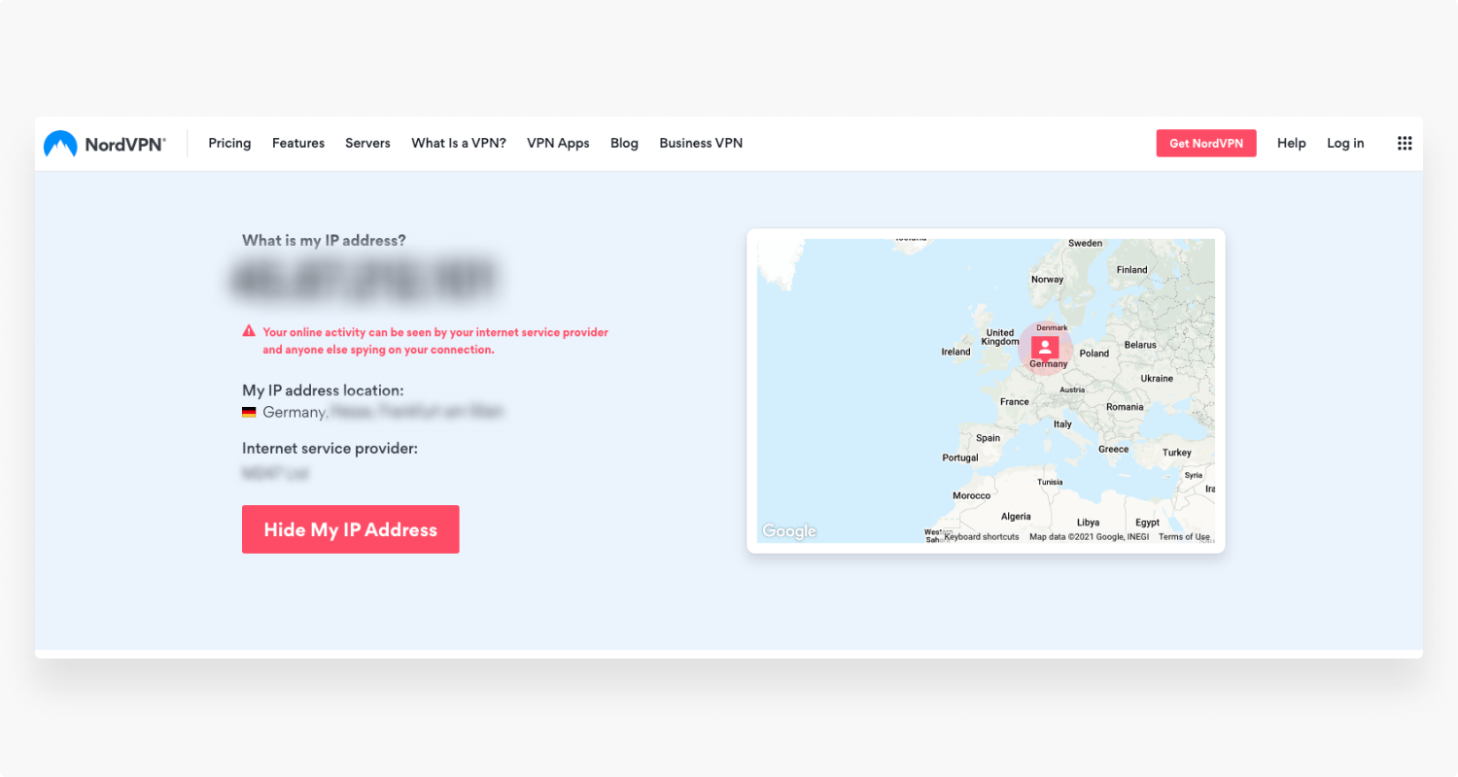Click 'My IP address location:' label
1458x777 pixels.
pyautogui.click(x=323, y=390)
